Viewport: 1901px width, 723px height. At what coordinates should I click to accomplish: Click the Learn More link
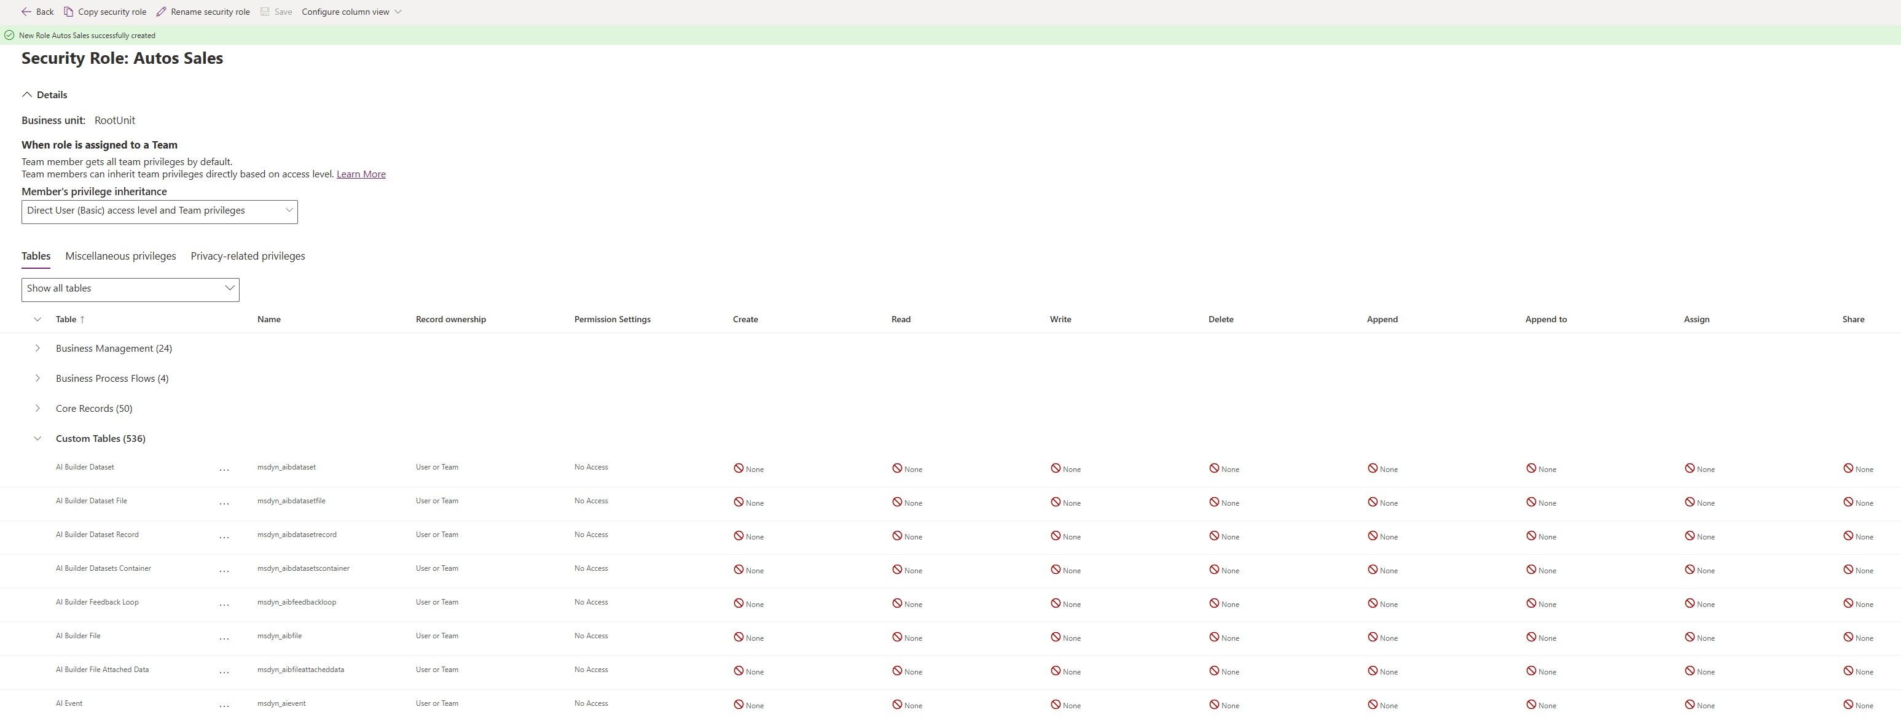361,174
